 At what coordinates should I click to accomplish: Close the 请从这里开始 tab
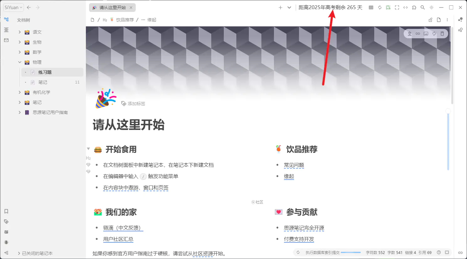[x=131, y=8]
